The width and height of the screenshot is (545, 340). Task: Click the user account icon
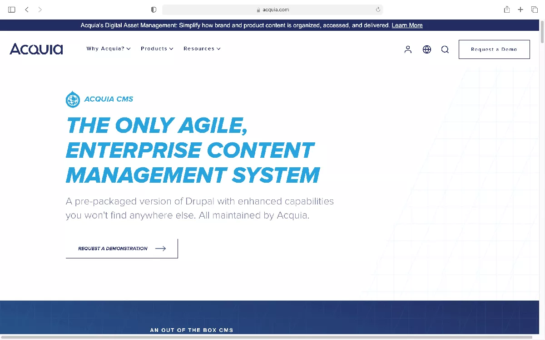click(x=408, y=49)
